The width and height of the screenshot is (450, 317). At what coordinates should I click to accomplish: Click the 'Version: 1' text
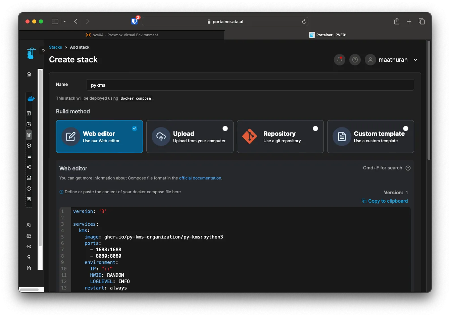(x=396, y=193)
